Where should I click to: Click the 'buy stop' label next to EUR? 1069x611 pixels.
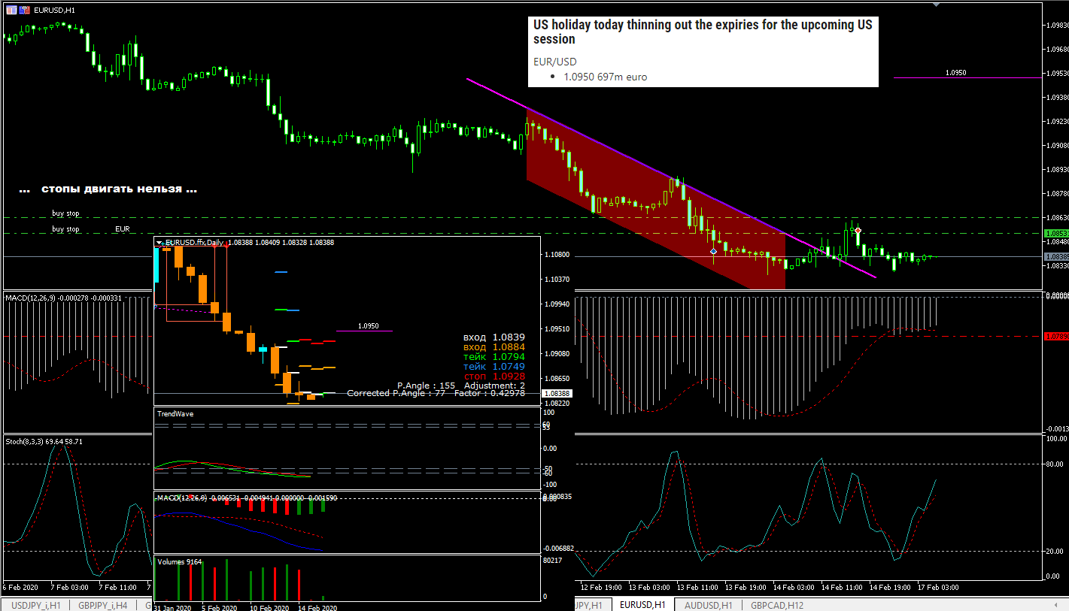click(65, 228)
